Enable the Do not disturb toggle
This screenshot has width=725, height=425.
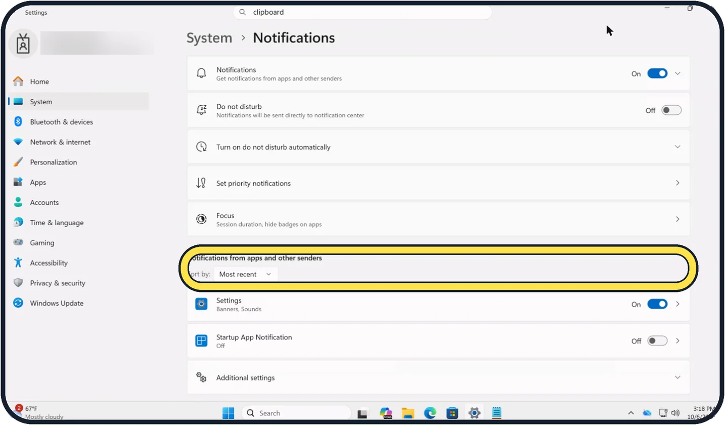click(x=671, y=110)
